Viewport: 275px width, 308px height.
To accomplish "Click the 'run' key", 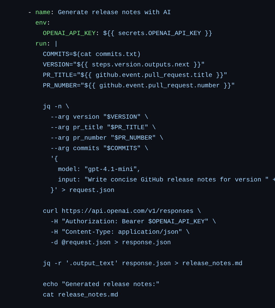I will (x=41, y=44).
